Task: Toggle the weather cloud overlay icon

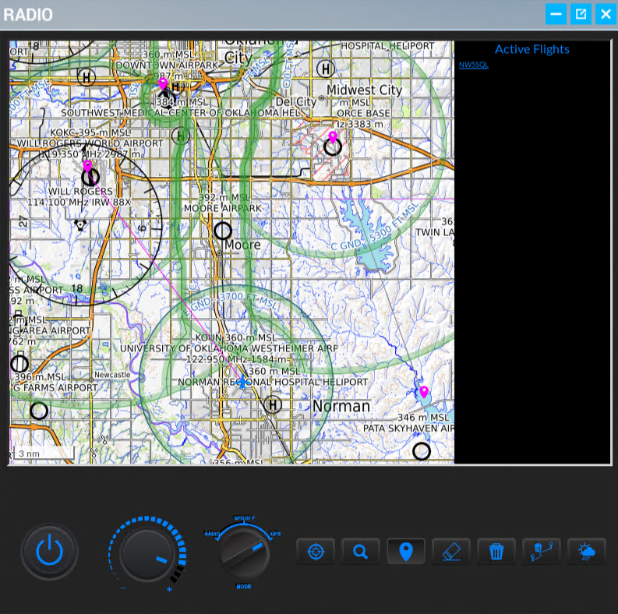Action: [x=586, y=552]
